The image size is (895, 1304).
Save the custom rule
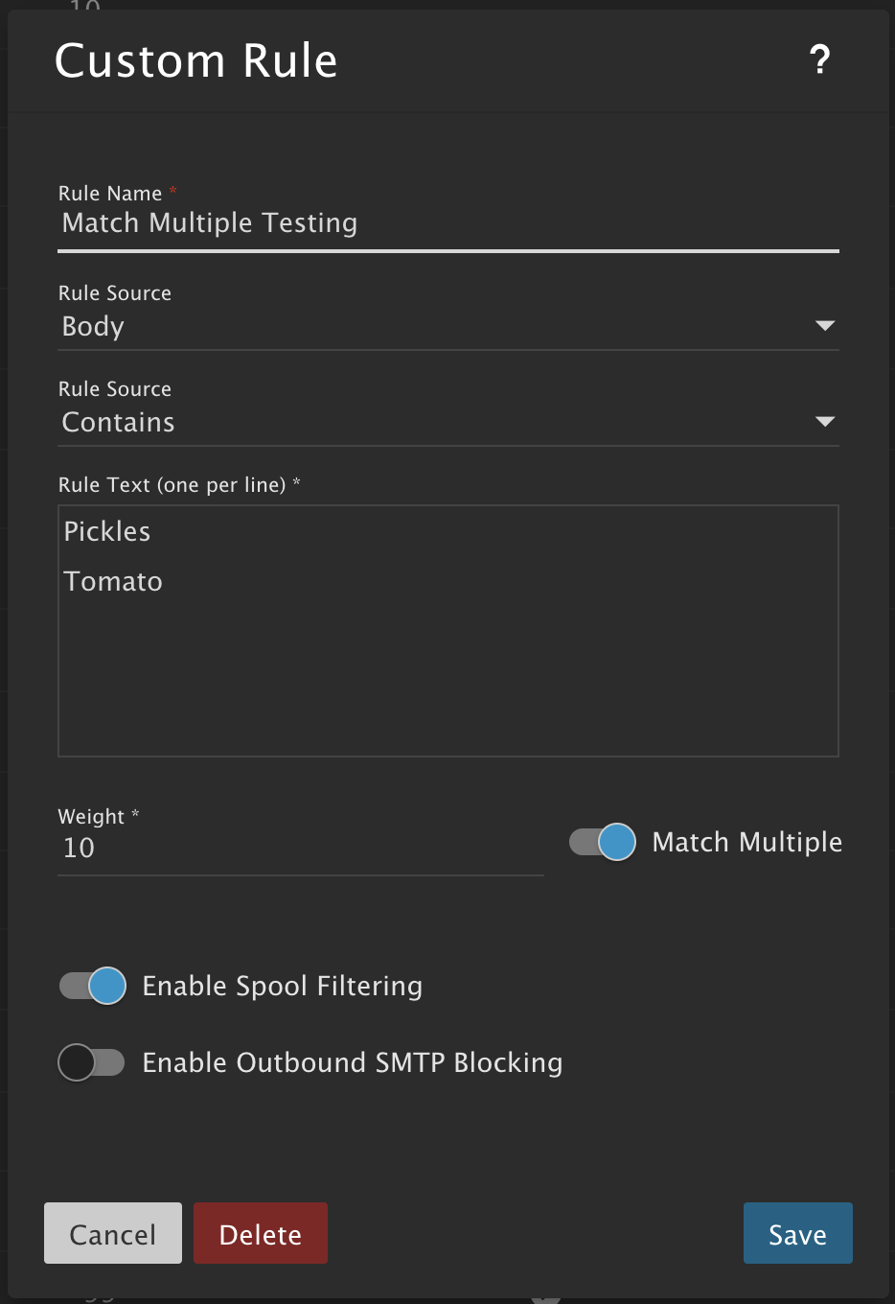[797, 1234]
